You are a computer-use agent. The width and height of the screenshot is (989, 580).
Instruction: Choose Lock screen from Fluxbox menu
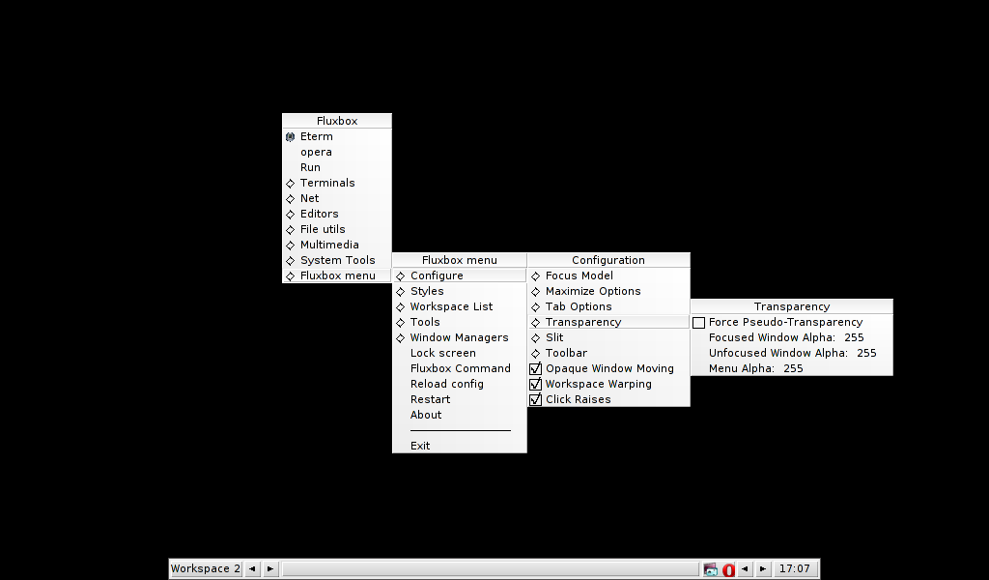[x=442, y=353]
